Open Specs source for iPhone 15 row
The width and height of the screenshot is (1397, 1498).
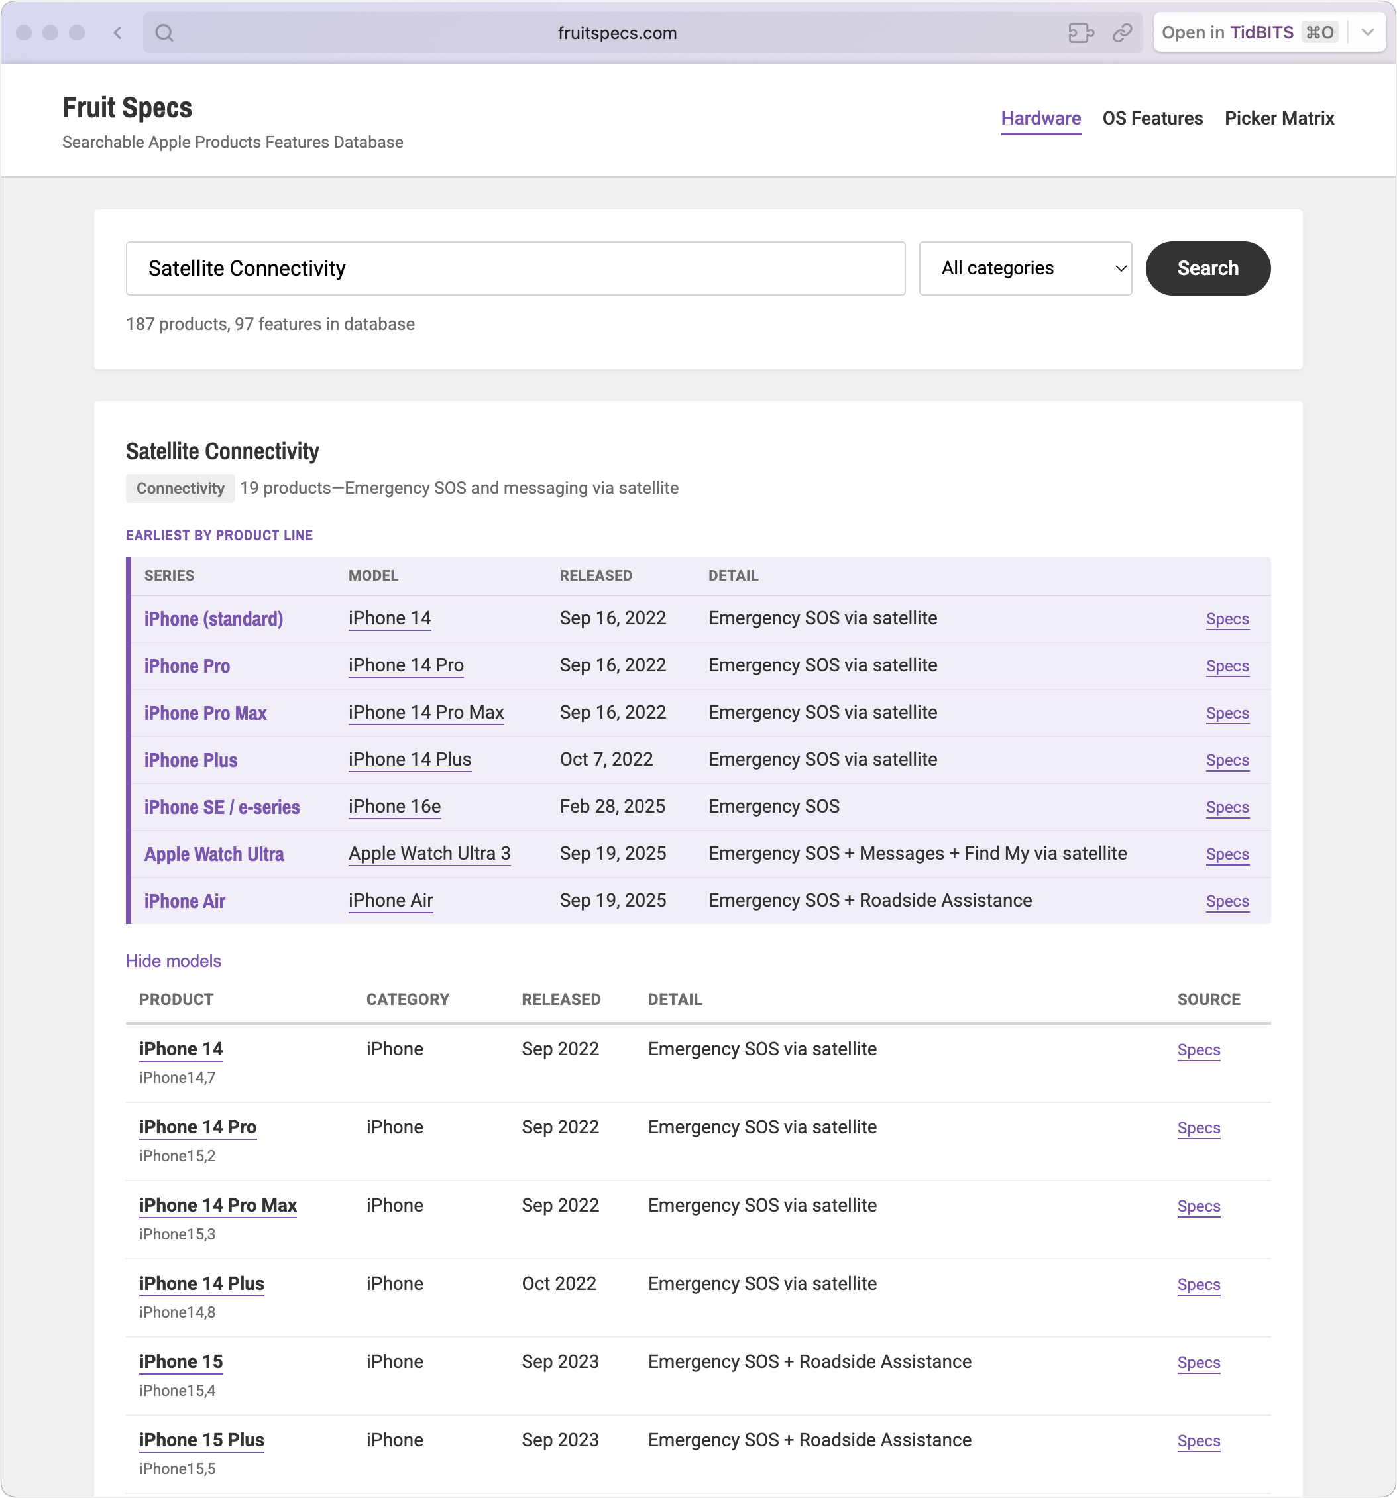pyautogui.click(x=1199, y=1363)
